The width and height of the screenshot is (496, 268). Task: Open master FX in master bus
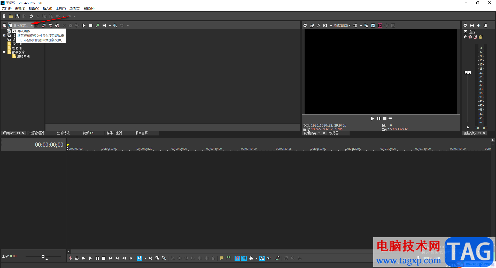[x=465, y=37]
